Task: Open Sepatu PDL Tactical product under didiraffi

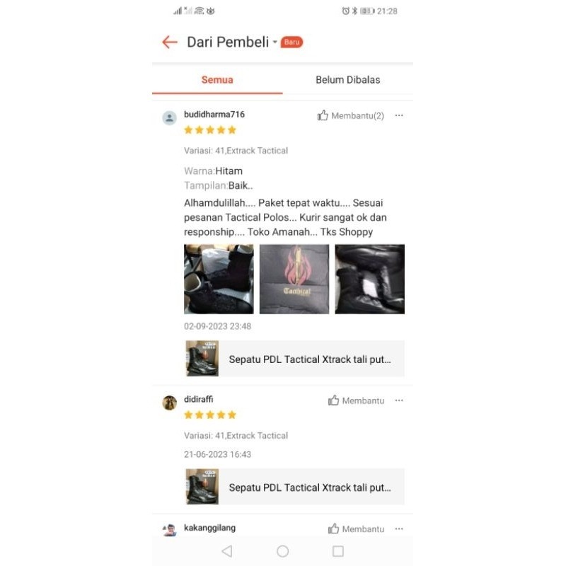Action: 294,487
